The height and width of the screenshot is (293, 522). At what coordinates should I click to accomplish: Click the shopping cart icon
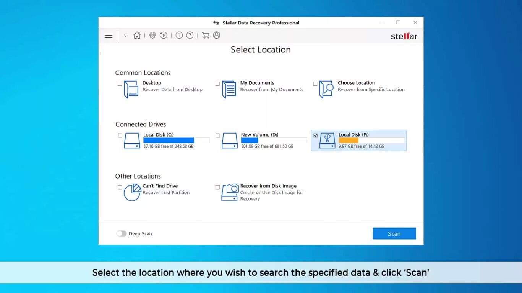[x=206, y=35]
